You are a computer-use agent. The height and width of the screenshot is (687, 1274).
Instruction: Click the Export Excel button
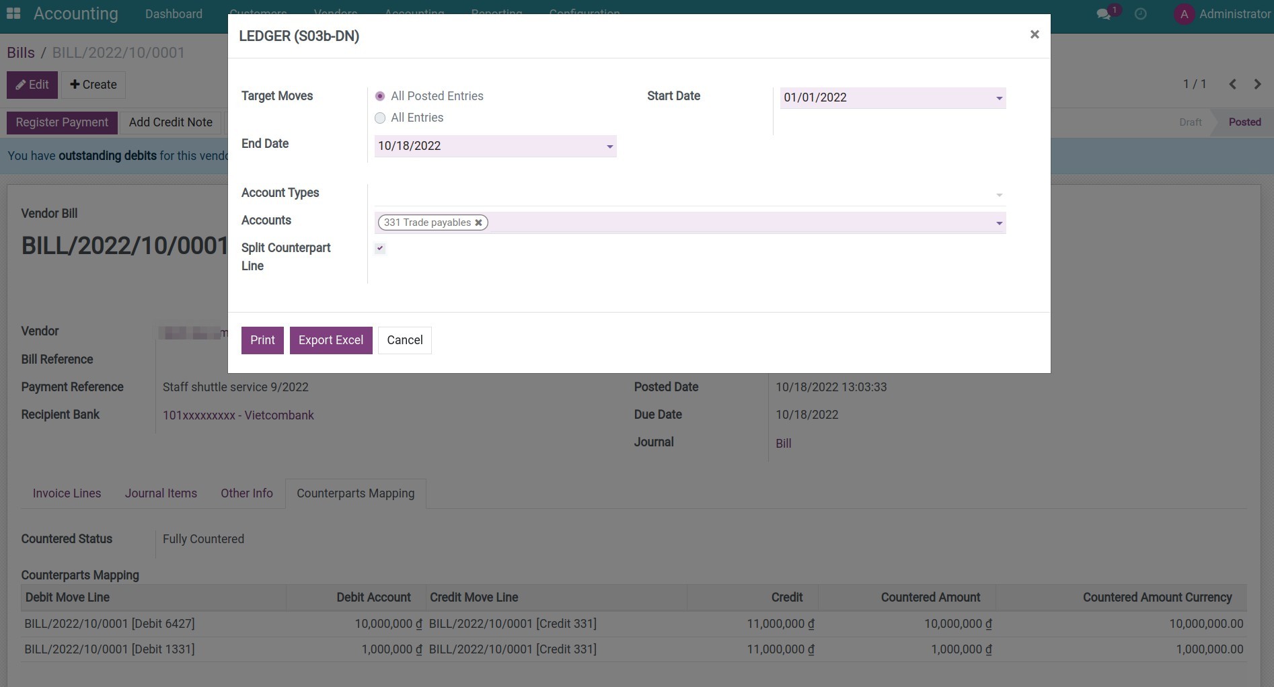click(330, 340)
